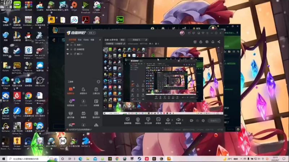Open the Windows notification center icon
Viewport: 289px width, 162px height.
pos(284,159)
